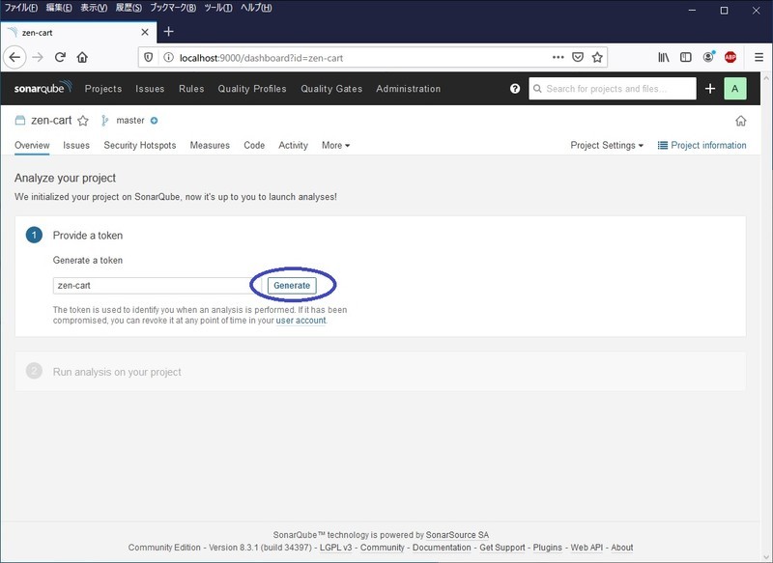Click the zen-cart project title

pyautogui.click(x=51, y=121)
